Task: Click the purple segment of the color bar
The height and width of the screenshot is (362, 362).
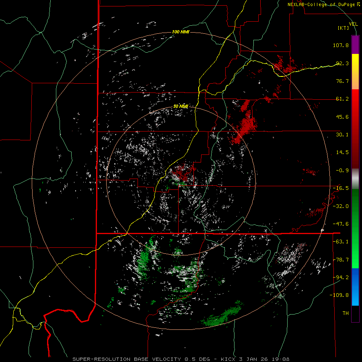Action: point(355,45)
